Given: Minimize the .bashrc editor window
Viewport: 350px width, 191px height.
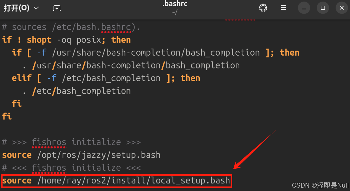Looking at the screenshot, I should click(304, 8).
